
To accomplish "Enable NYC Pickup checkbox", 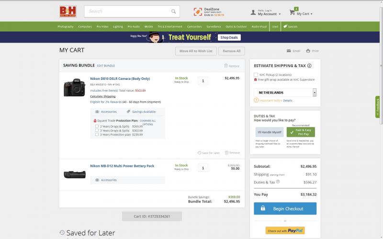I will (256, 75).
